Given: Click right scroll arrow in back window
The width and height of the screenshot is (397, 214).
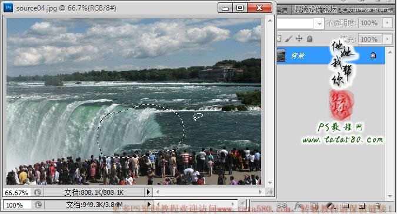Looking at the screenshot, I should (232, 204).
